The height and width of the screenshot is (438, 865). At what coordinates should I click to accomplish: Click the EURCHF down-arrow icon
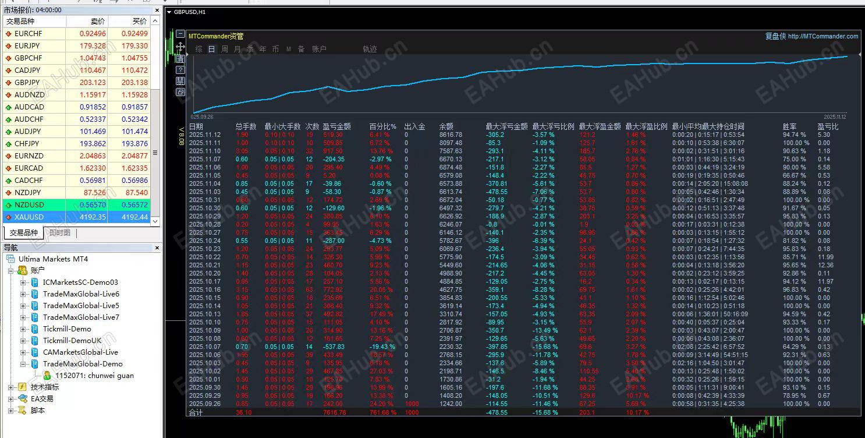8,34
